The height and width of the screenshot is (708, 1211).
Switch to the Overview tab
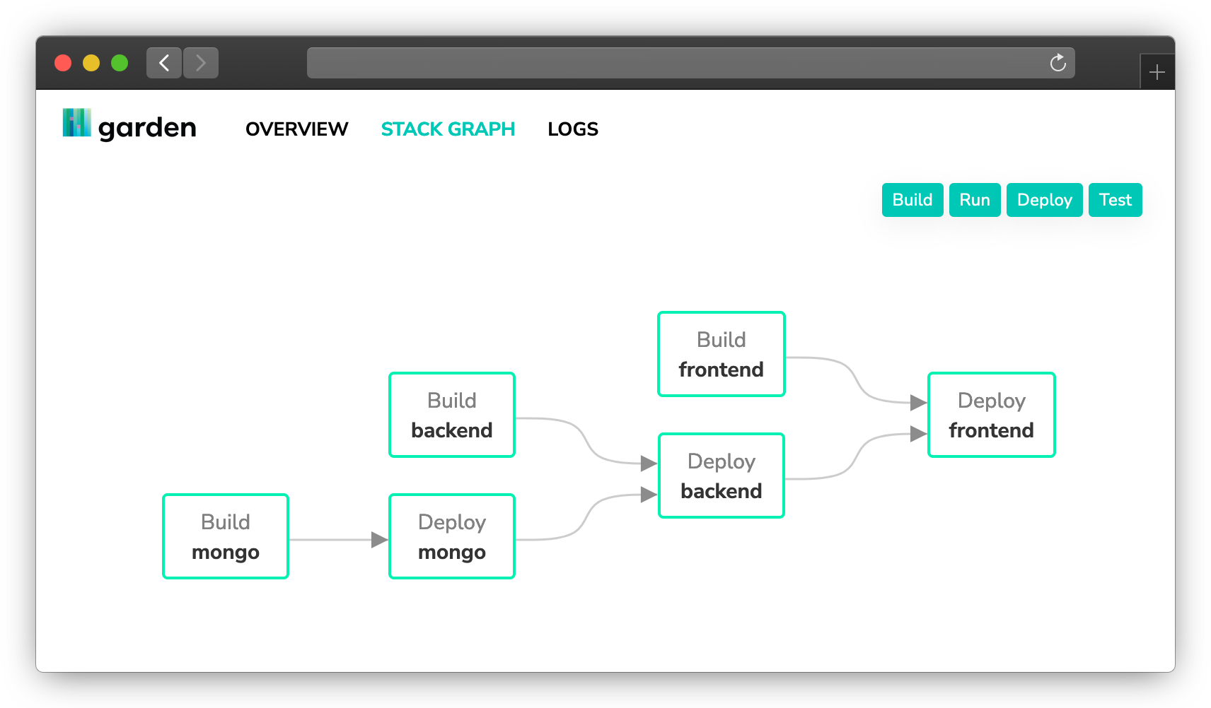[296, 129]
